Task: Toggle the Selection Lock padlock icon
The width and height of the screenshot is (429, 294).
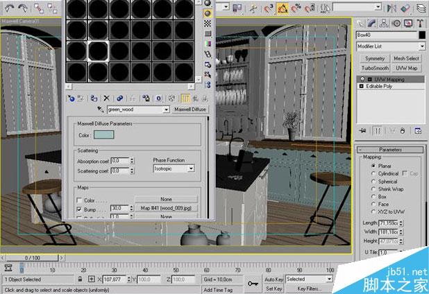Action: pyautogui.click(x=80, y=279)
